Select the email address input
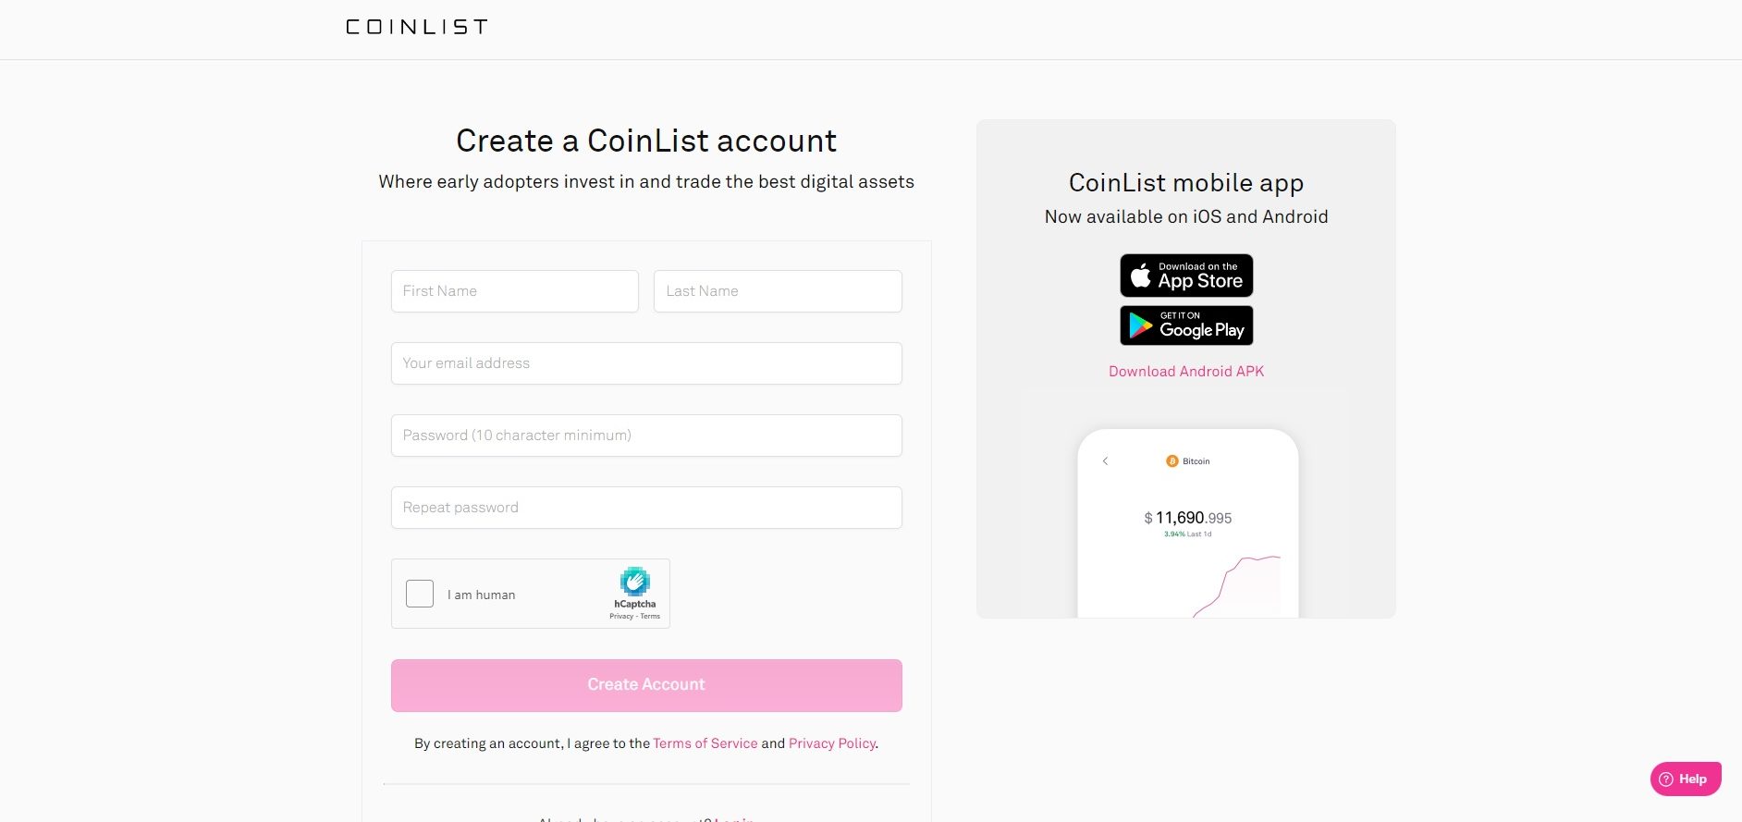Image resolution: width=1742 pixels, height=822 pixels. tap(646, 362)
